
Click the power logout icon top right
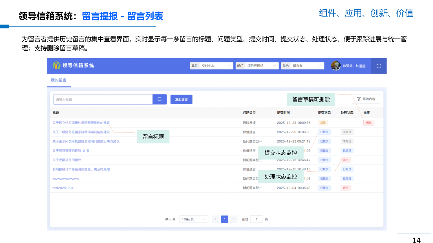pyautogui.click(x=379, y=66)
